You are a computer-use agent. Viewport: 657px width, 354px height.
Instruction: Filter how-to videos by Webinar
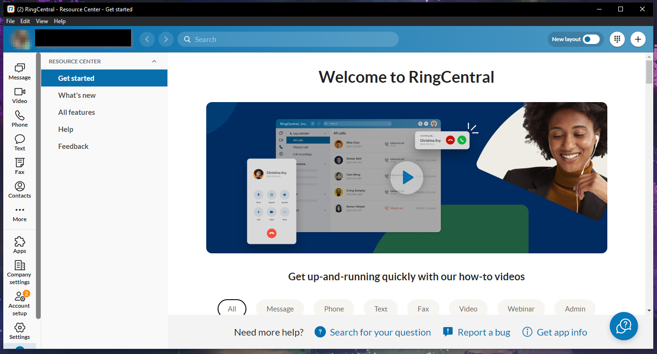[521, 309]
